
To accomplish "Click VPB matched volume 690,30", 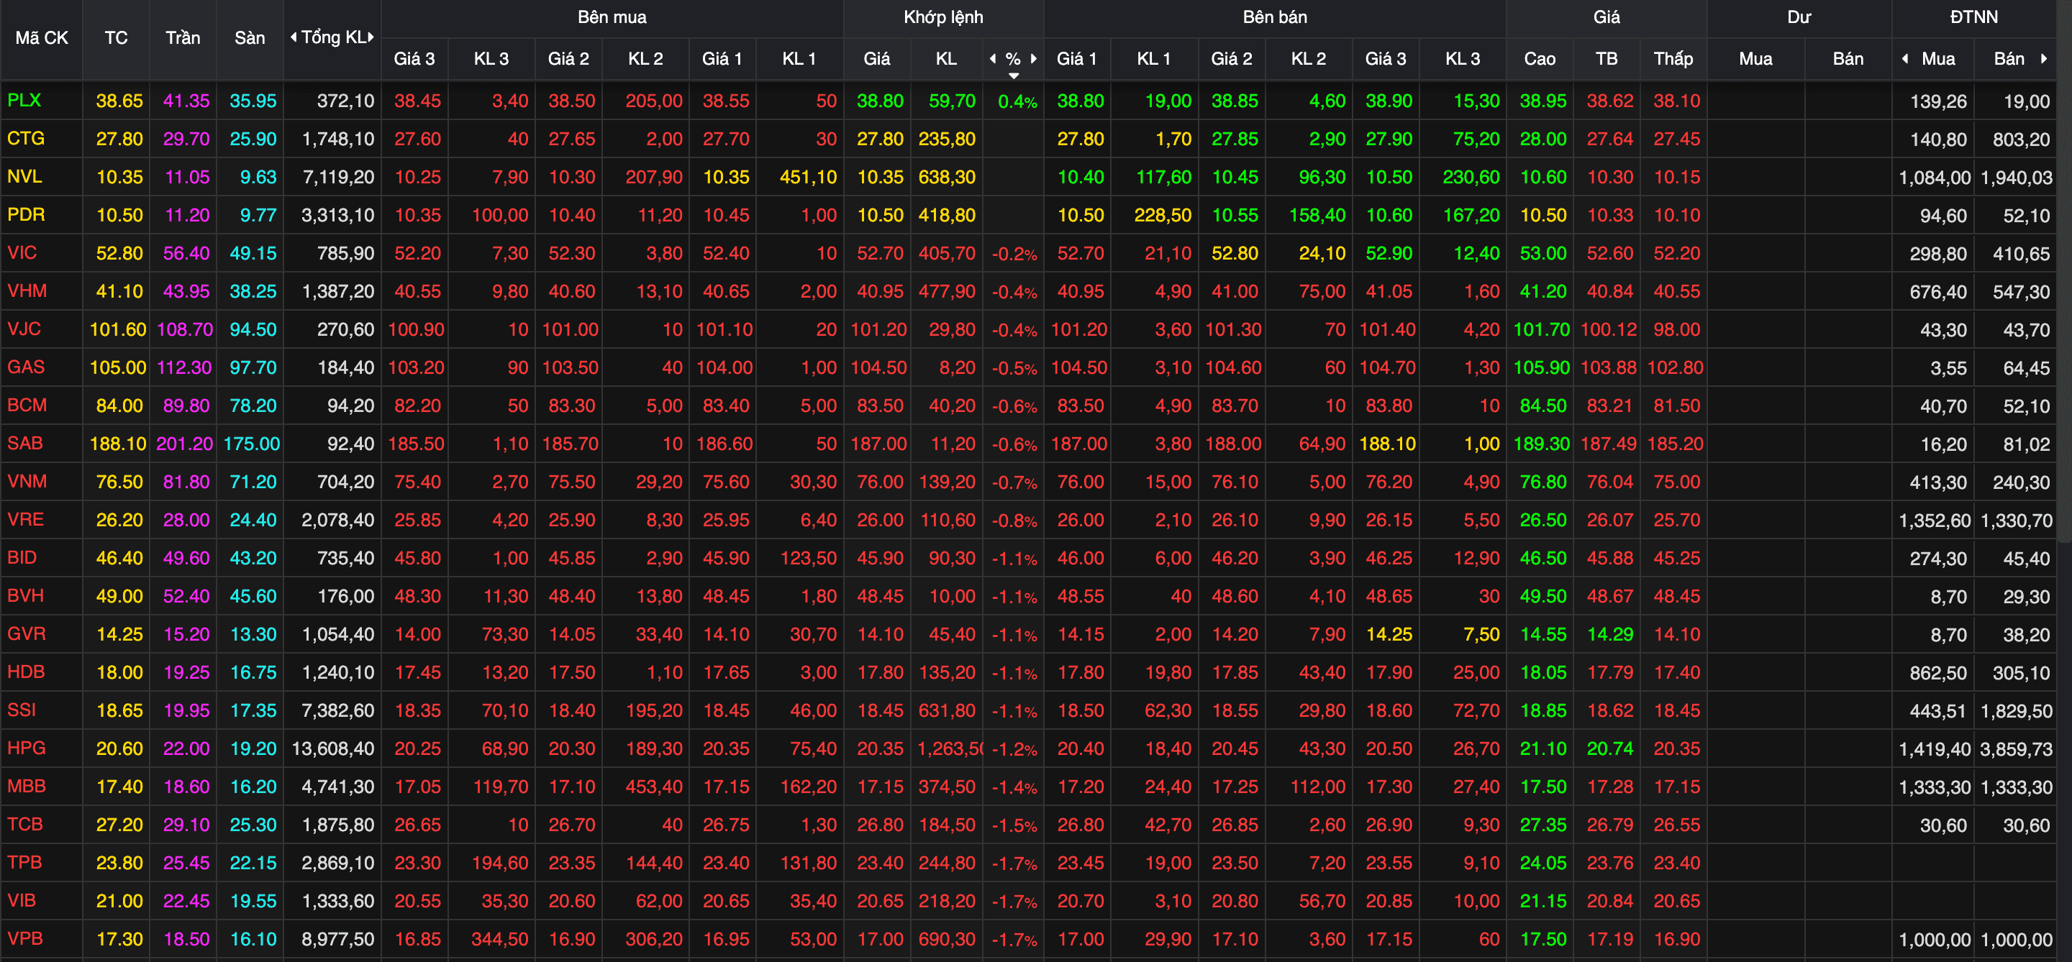I will 947,939.
